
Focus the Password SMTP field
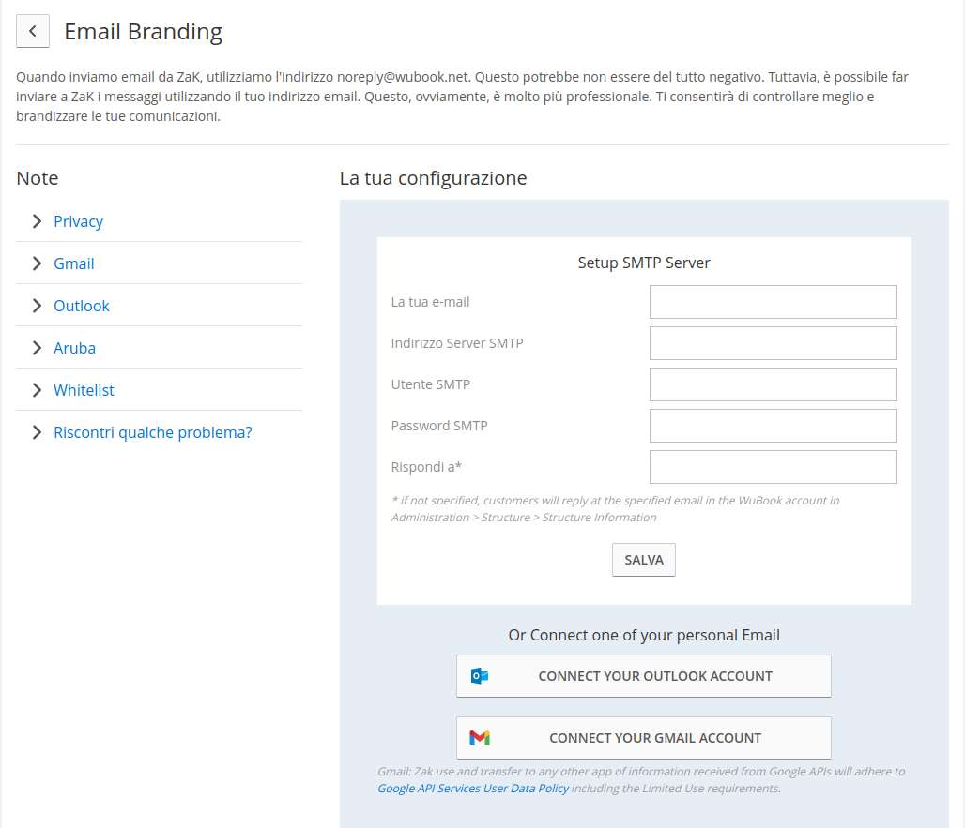(773, 426)
